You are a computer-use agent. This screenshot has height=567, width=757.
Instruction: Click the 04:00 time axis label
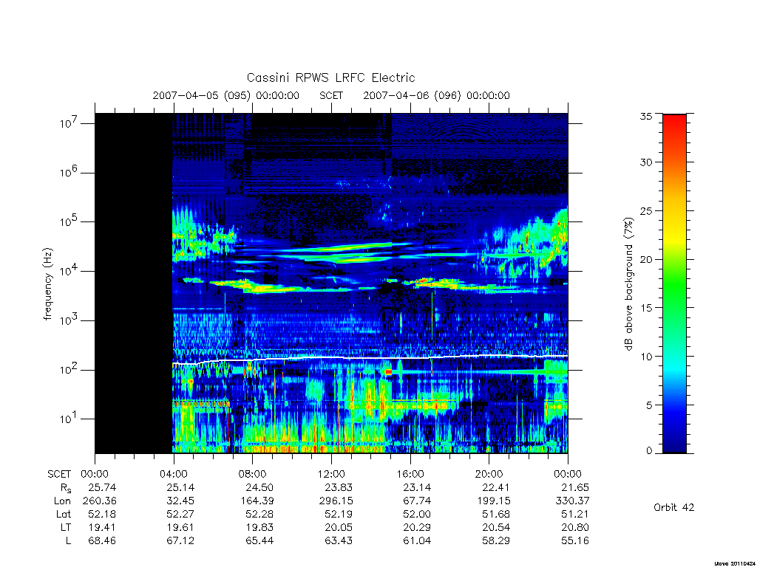(173, 474)
